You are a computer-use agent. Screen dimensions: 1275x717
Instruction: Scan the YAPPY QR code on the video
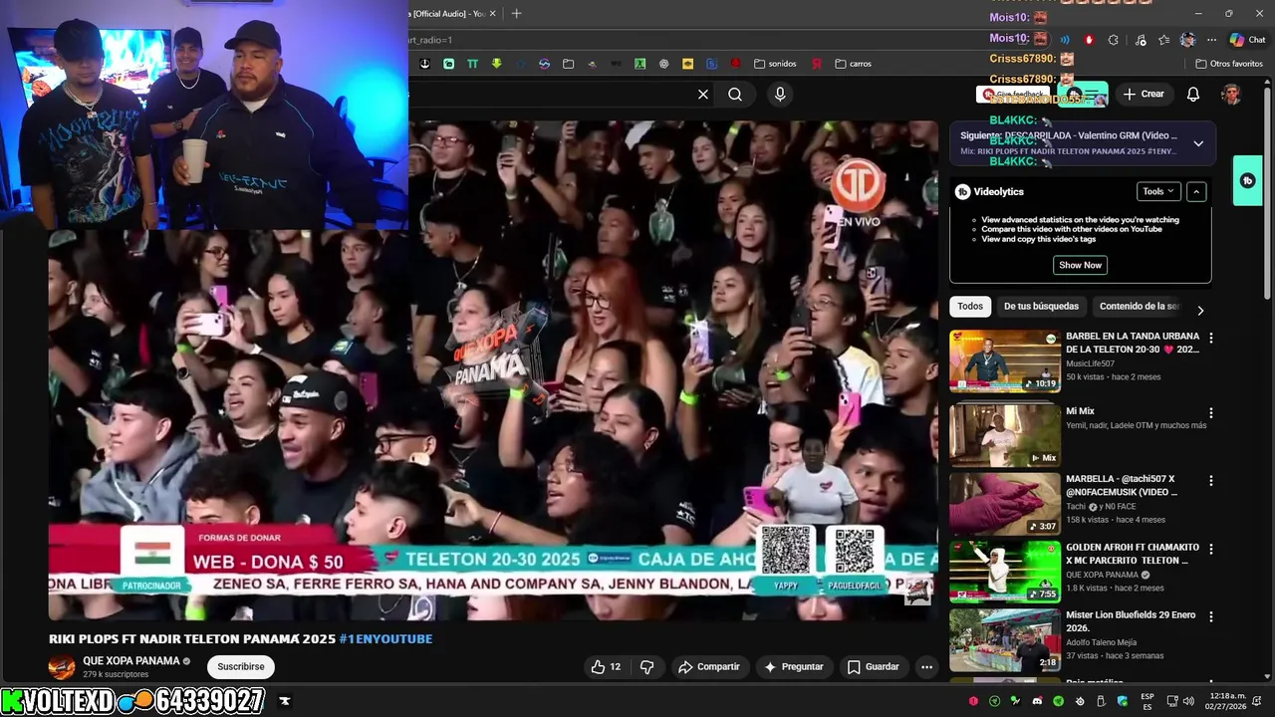point(786,550)
